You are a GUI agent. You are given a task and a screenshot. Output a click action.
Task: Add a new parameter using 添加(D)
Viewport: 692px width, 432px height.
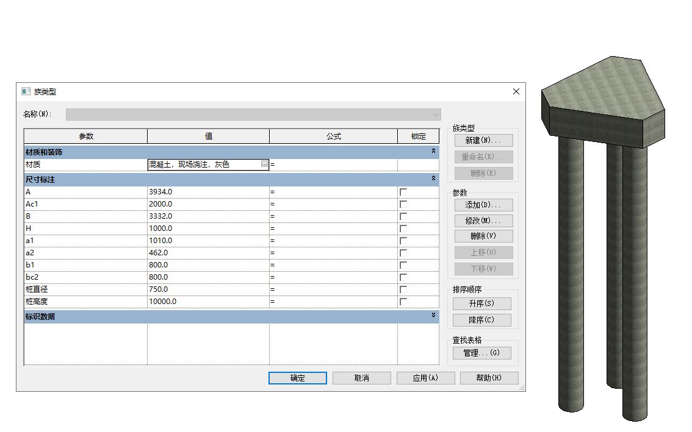pyautogui.click(x=483, y=205)
